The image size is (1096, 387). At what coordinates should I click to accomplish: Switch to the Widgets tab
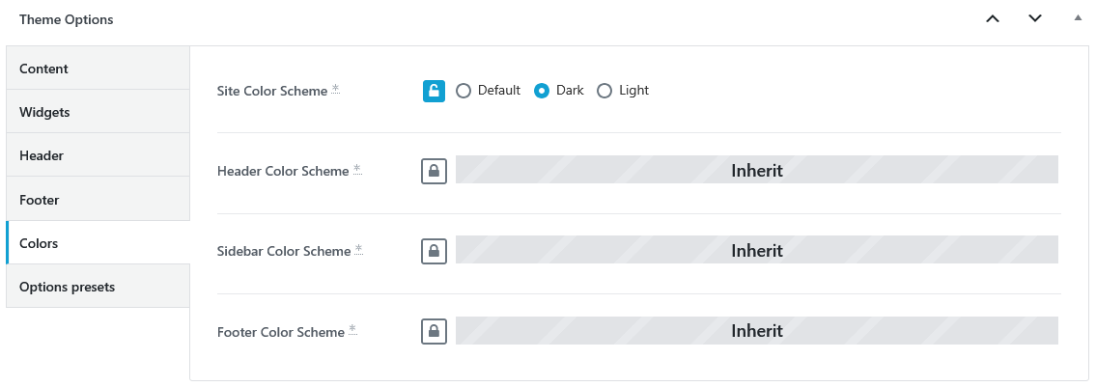[98, 112]
